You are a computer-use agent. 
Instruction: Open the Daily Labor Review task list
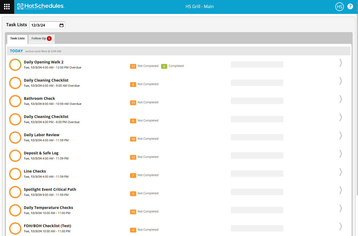41,135
